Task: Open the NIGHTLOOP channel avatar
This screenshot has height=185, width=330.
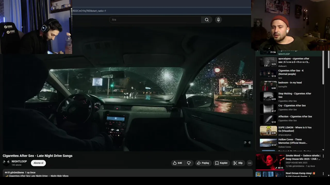Action: tap(6, 163)
